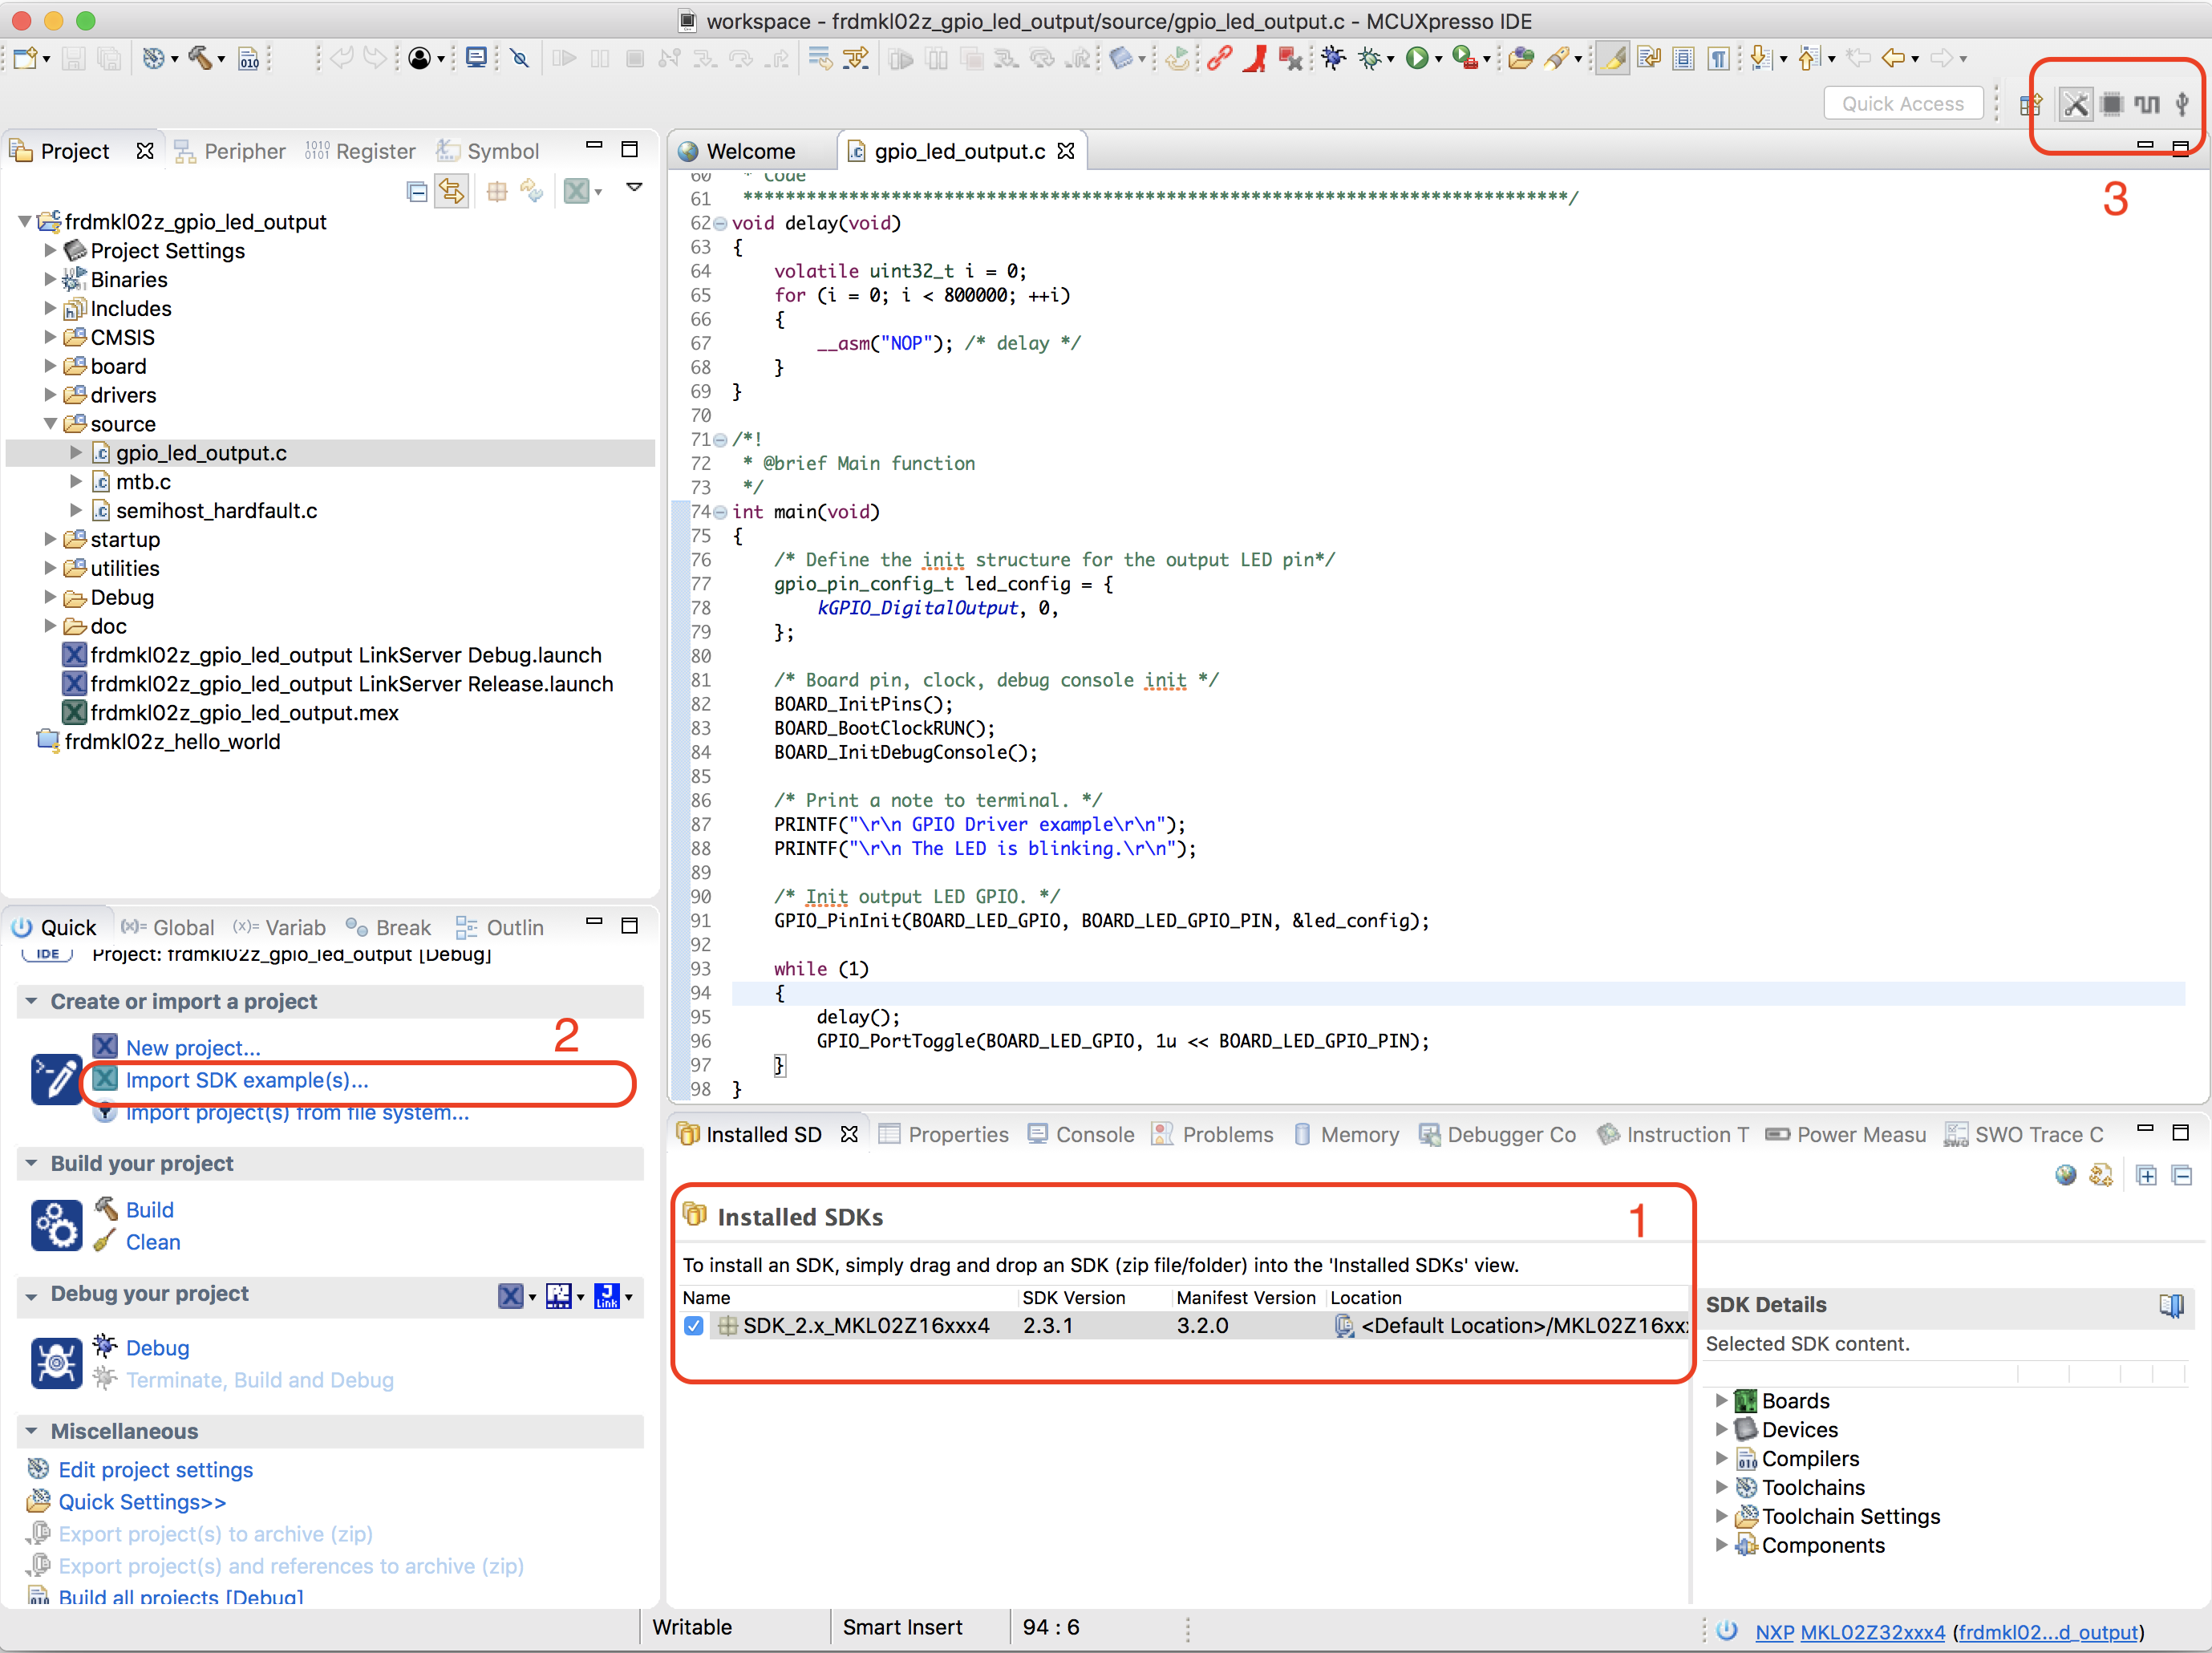Click Expand All icon in Installed SDKs toolbar
The image size is (2212, 1653).
(2147, 1175)
